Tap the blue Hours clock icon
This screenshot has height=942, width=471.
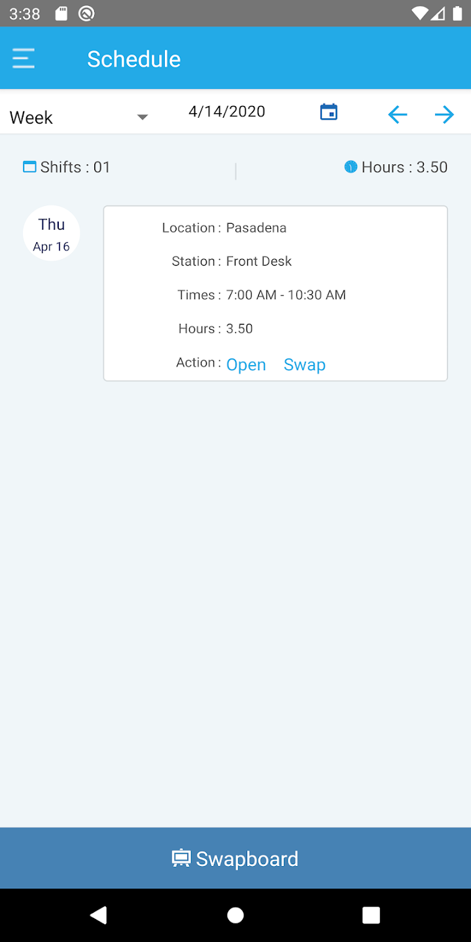pyautogui.click(x=351, y=167)
